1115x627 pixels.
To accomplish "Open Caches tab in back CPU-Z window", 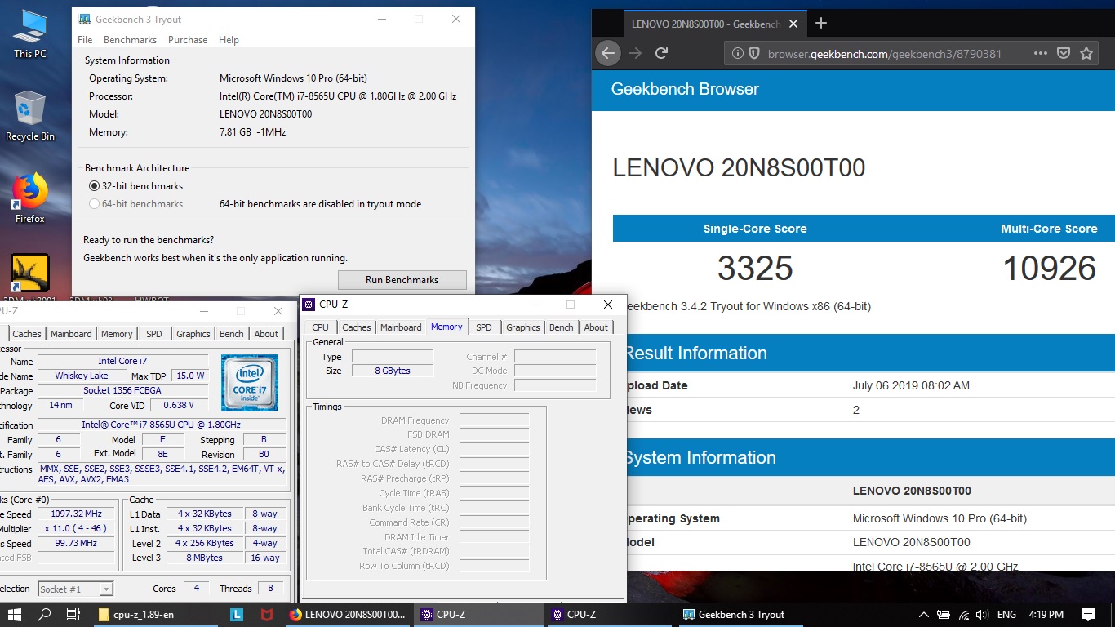I will [x=27, y=334].
